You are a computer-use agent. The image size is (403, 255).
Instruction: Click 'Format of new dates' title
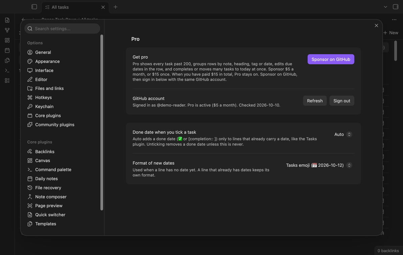click(153, 163)
